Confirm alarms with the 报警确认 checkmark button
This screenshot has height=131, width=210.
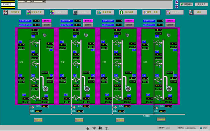(x=187, y=5)
